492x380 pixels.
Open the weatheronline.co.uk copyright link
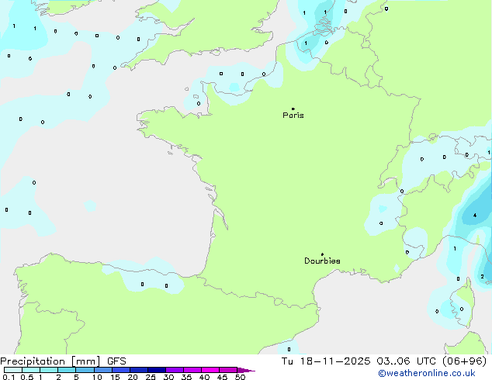click(x=427, y=373)
